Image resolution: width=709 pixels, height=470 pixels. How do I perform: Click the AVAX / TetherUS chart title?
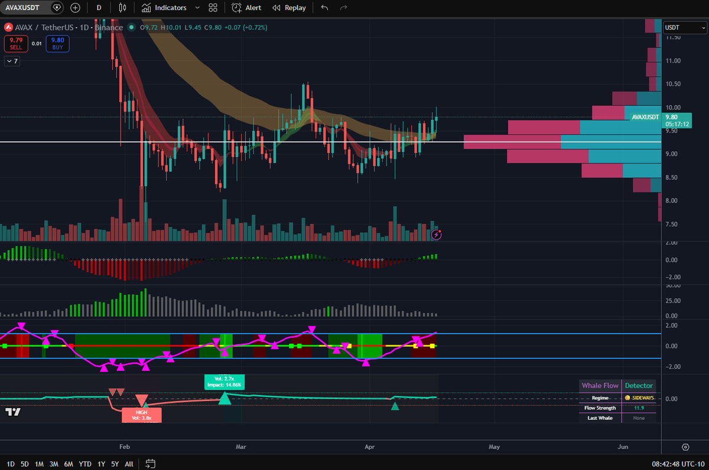coord(70,27)
